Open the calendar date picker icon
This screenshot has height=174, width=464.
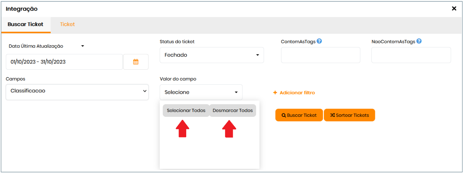[136, 62]
